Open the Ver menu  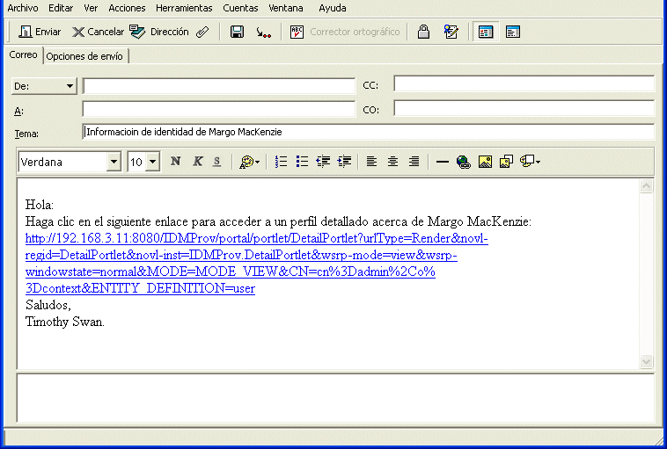coord(91,8)
